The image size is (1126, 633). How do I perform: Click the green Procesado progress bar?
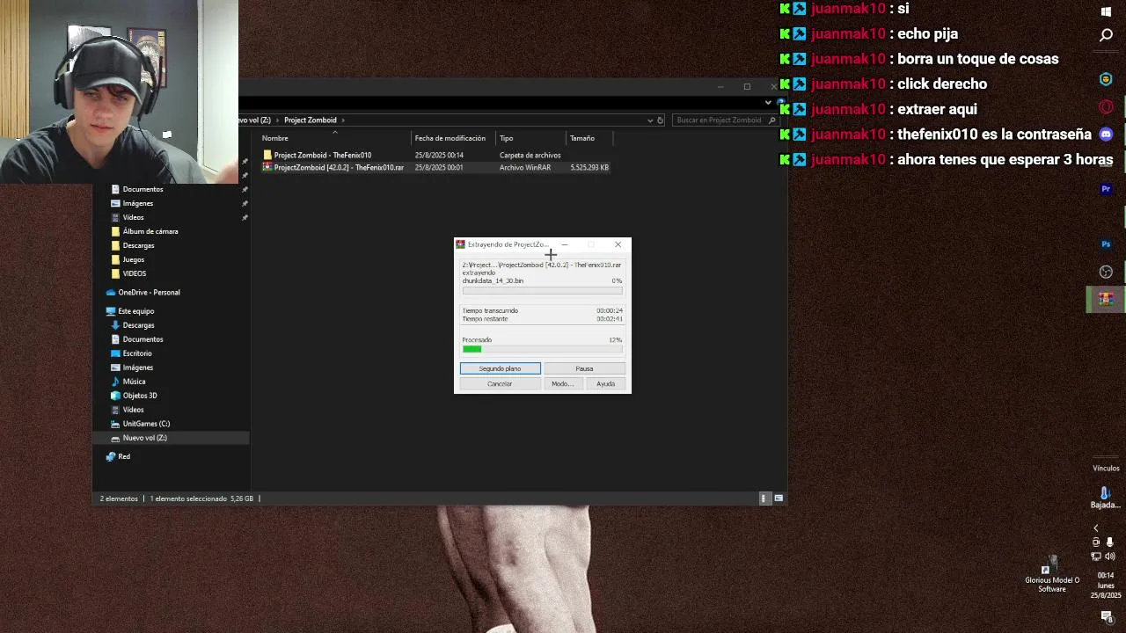click(x=543, y=349)
